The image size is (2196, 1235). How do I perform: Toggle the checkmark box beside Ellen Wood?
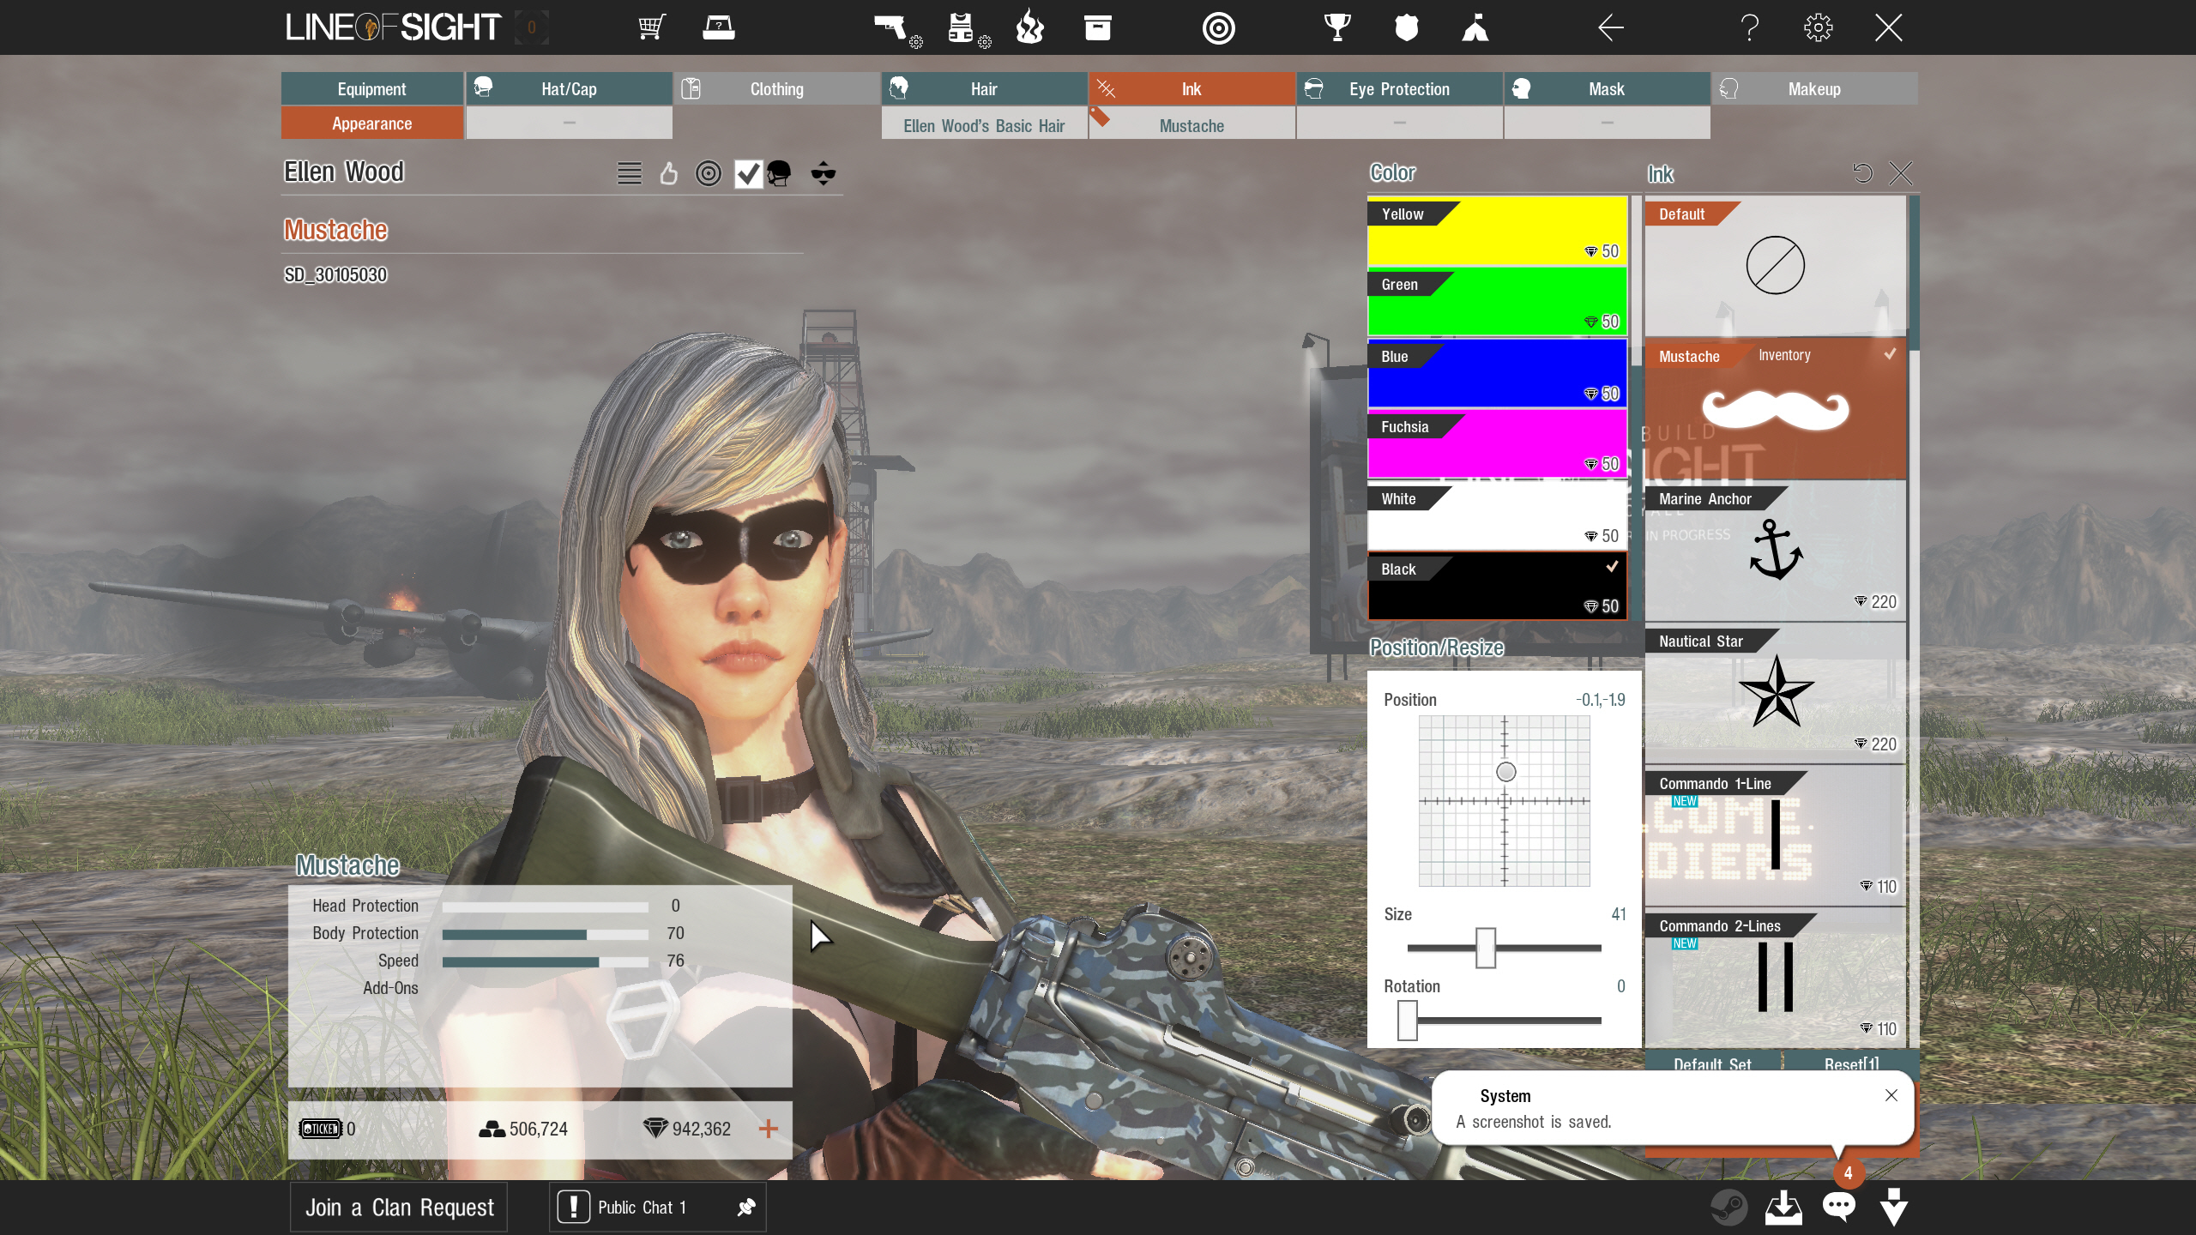click(x=748, y=174)
